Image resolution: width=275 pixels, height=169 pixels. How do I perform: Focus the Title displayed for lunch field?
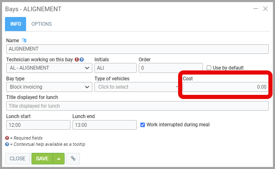point(137,106)
